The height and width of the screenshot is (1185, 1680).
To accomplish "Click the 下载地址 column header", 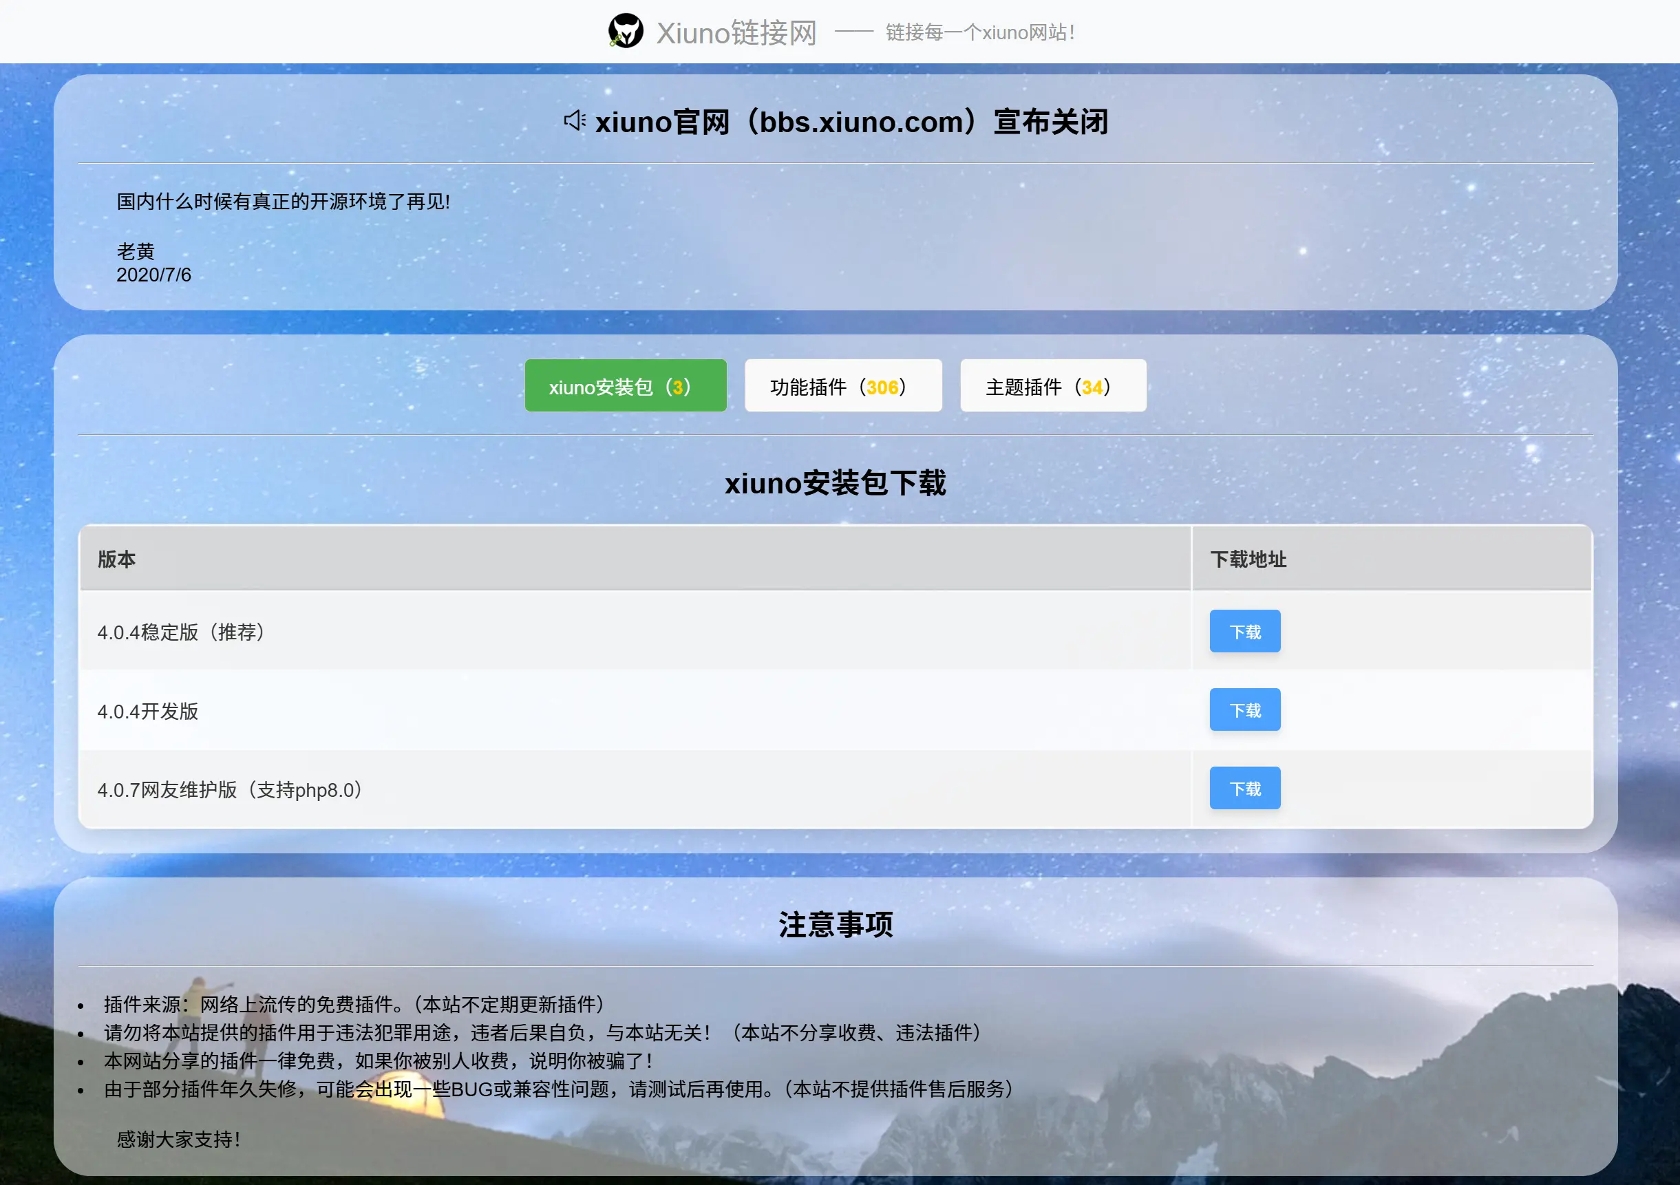I will pyautogui.click(x=1248, y=559).
